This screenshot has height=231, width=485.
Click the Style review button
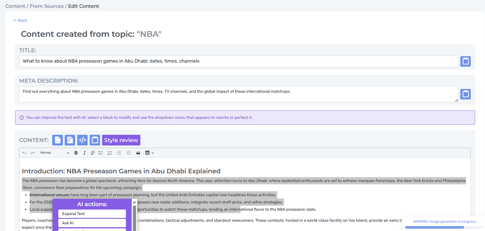click(x=121, y=140)
